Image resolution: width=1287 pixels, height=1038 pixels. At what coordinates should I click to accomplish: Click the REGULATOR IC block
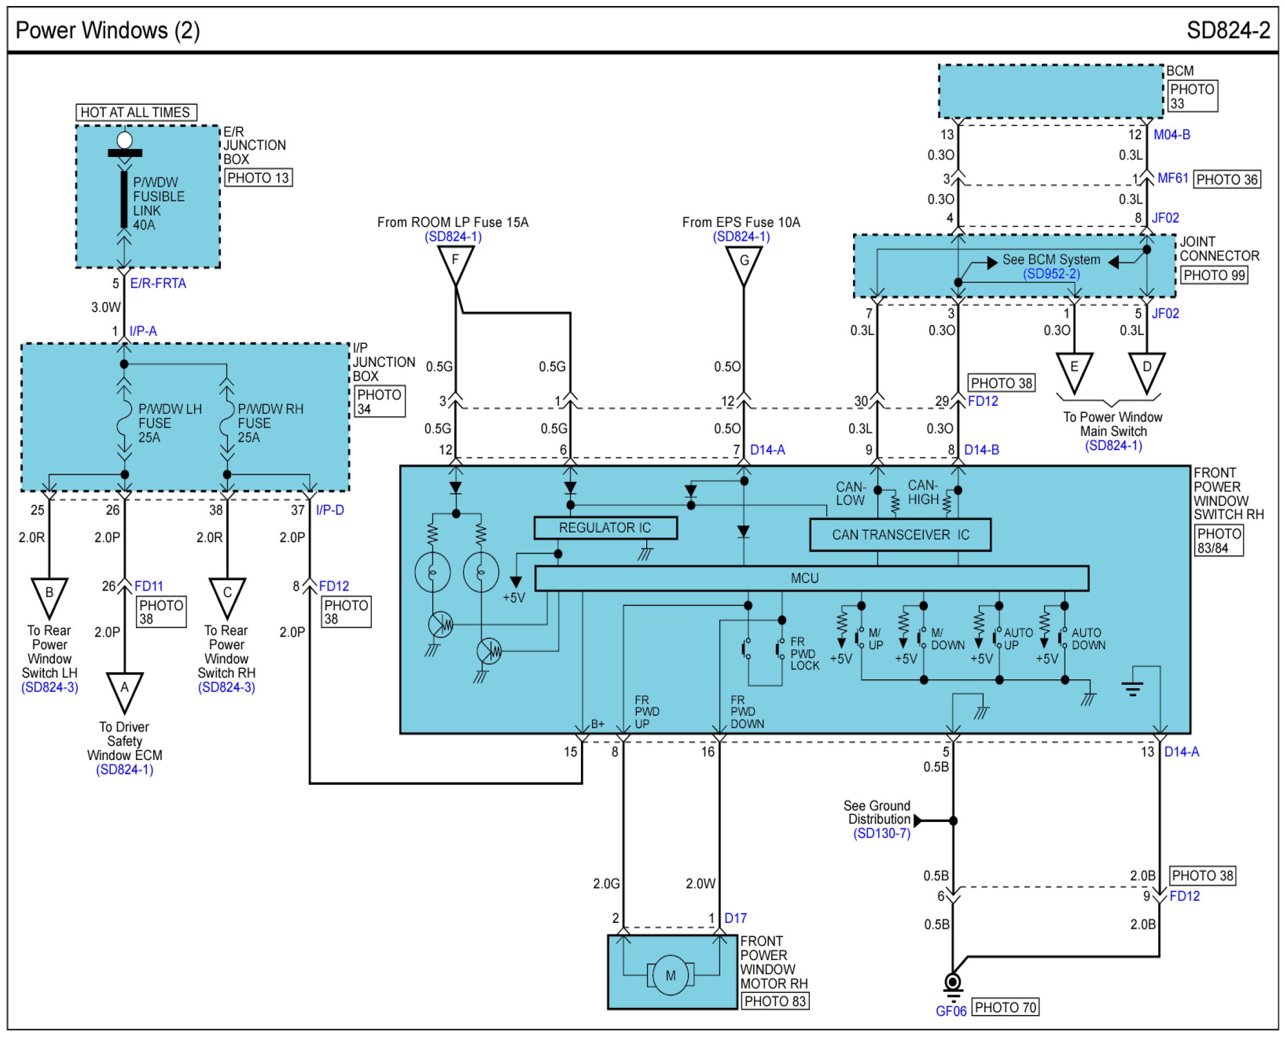605,528
